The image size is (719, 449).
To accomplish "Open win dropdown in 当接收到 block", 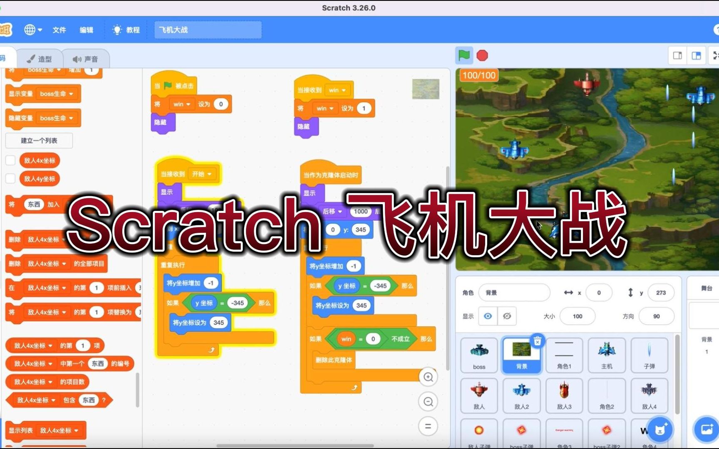I will [337, 90].
